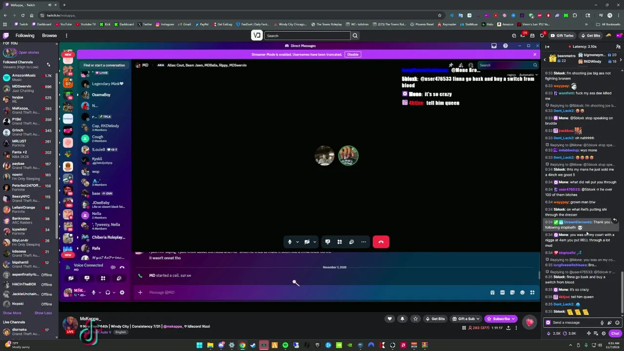
Task: Click the pinned messages icon in Discord
Action: click(x=451, y=65)
